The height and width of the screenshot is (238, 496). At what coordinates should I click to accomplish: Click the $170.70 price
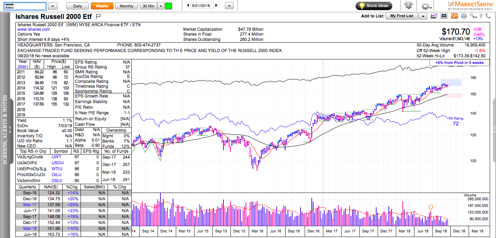456,32
